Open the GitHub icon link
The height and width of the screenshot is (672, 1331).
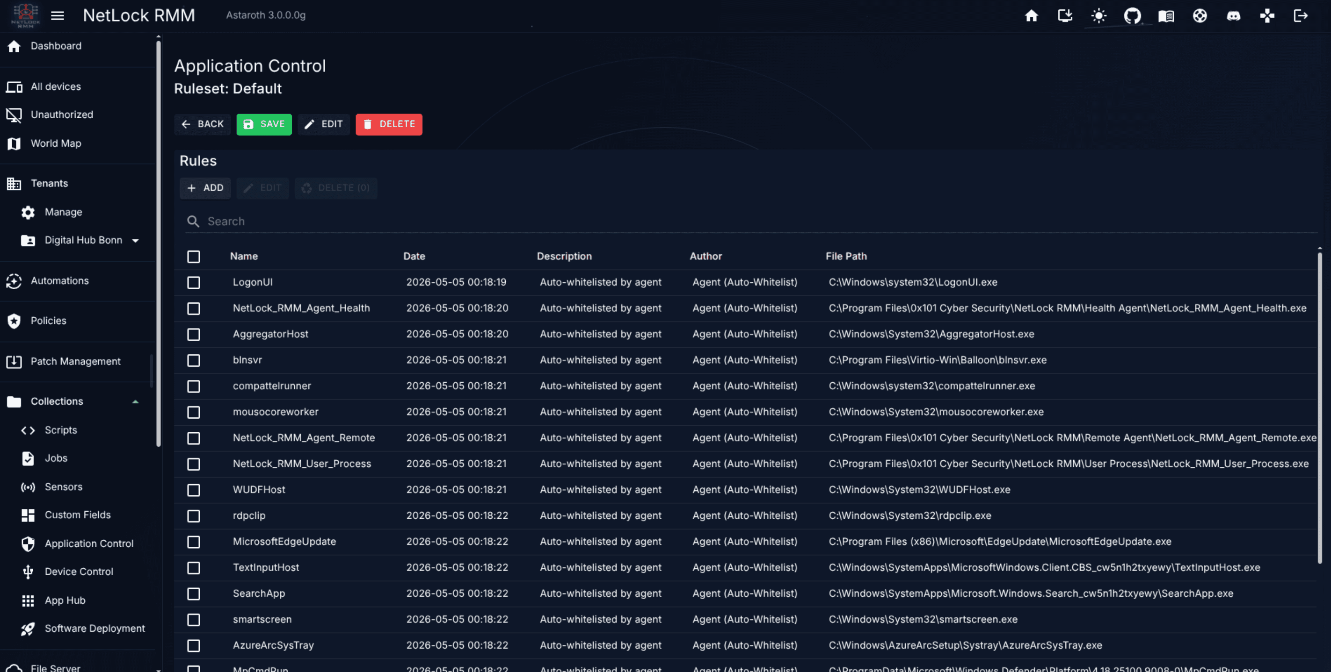click(x=1132, y=15)
